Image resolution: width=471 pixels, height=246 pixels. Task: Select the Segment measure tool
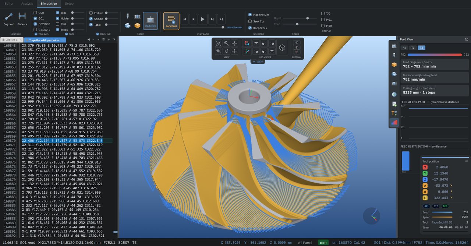click(9, 19)
